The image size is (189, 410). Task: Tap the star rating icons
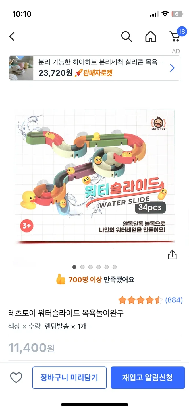[x=140, y=300]
